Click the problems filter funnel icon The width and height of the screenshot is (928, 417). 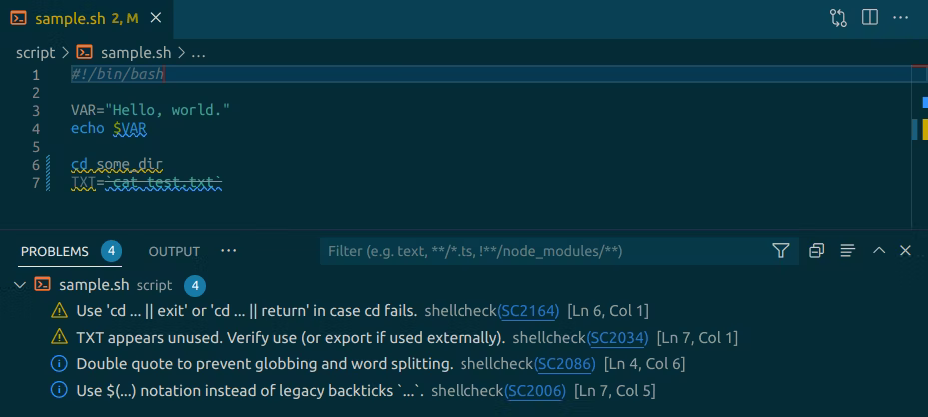click(x=781, y=251)
